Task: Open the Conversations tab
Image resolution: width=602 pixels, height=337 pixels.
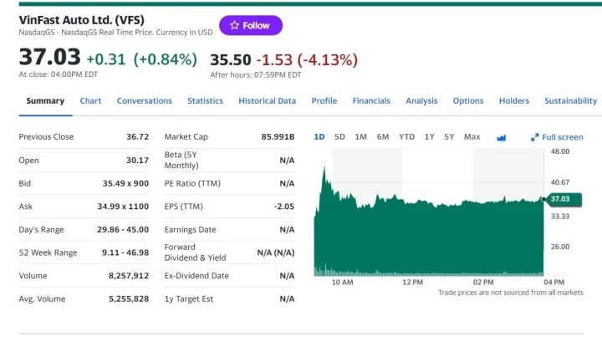Action: pyautogui.click(x=144, y=101)
